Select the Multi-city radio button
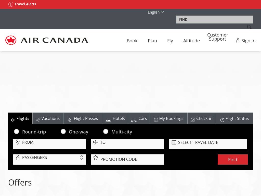Screen dimensions: 261x196 (106, 131)
